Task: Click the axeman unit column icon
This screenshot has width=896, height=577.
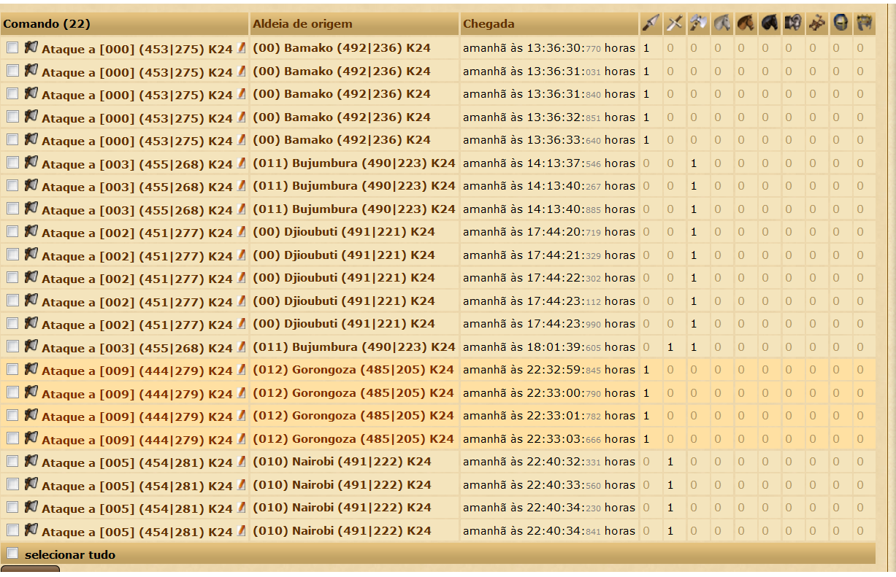Action: pos(698,23)
